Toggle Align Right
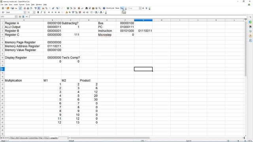 [x=56, y=12]
